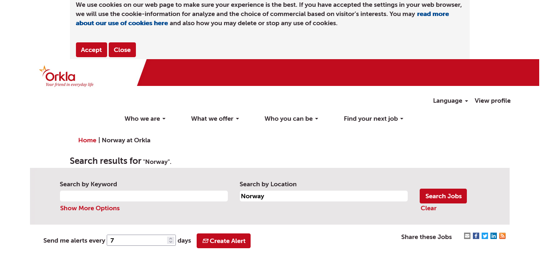Focus the Search by Keyword field
The height and width of the screenshot is (257, 546).
pos(144,196)
